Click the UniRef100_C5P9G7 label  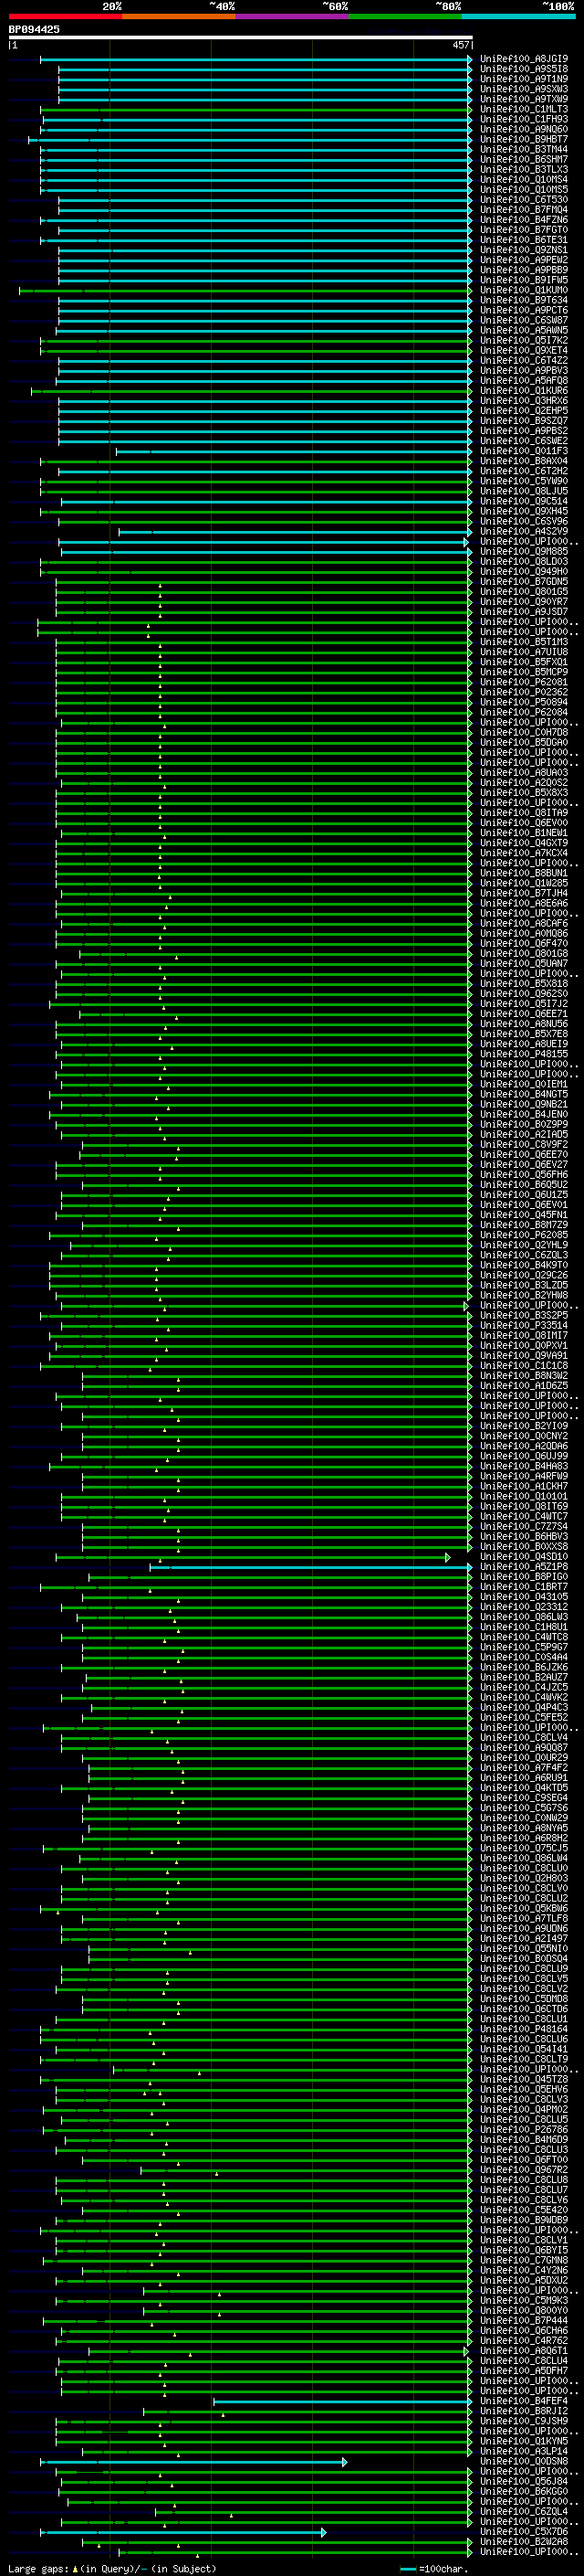524,1647
